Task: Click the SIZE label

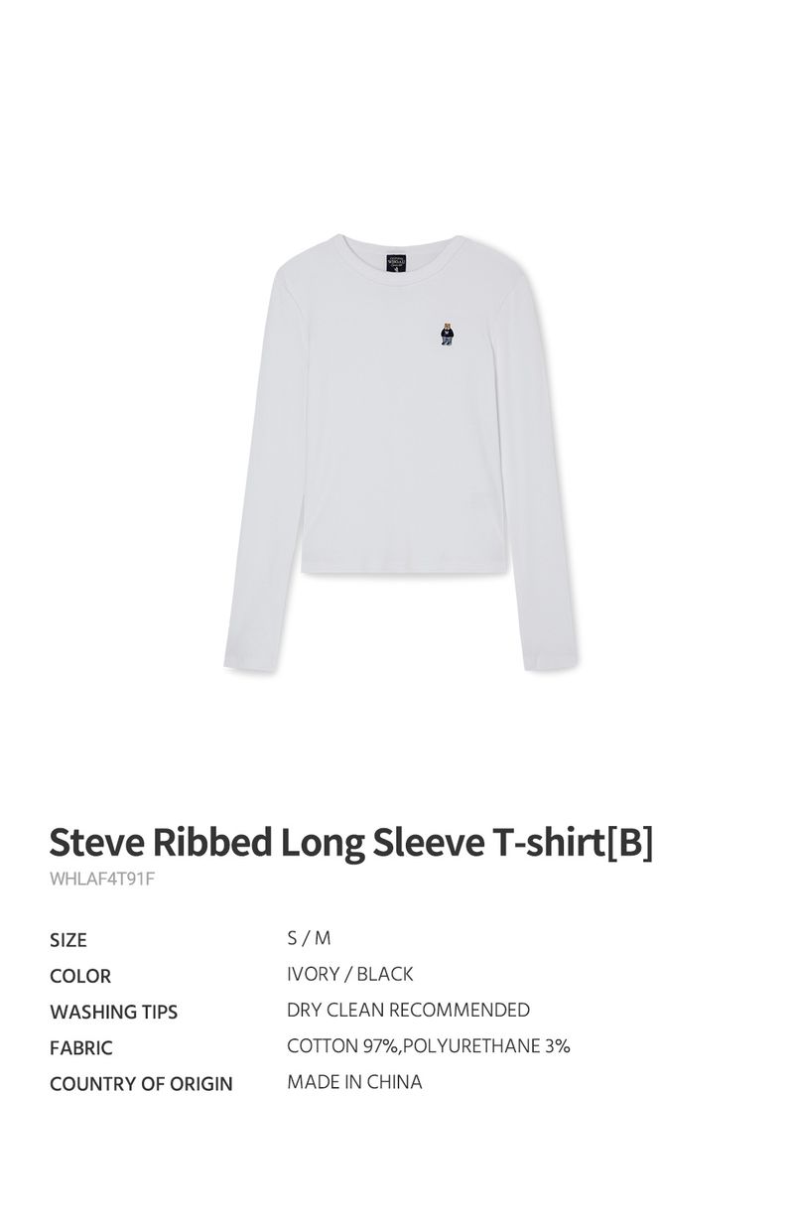Action: (68, 940)
